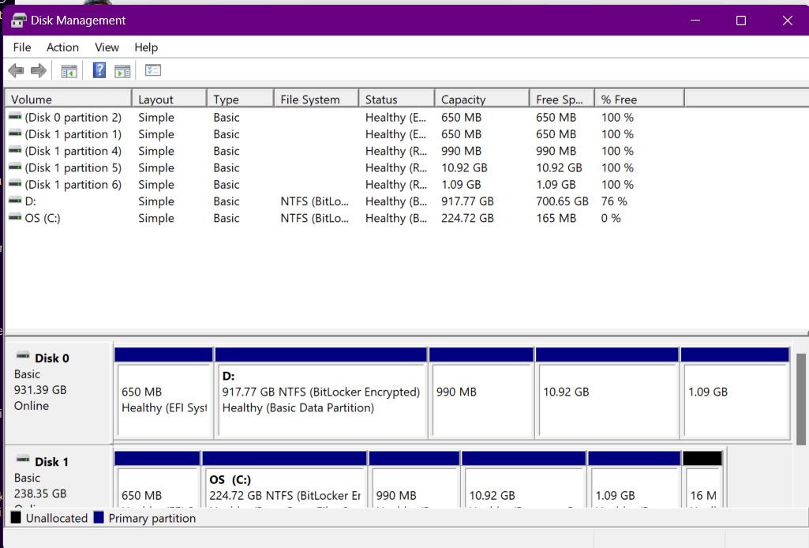The height and width of the screenshot is (548, 809).
Task: Click the graphical pane vertical scrollbar thumb
Action: coord(801,400)
